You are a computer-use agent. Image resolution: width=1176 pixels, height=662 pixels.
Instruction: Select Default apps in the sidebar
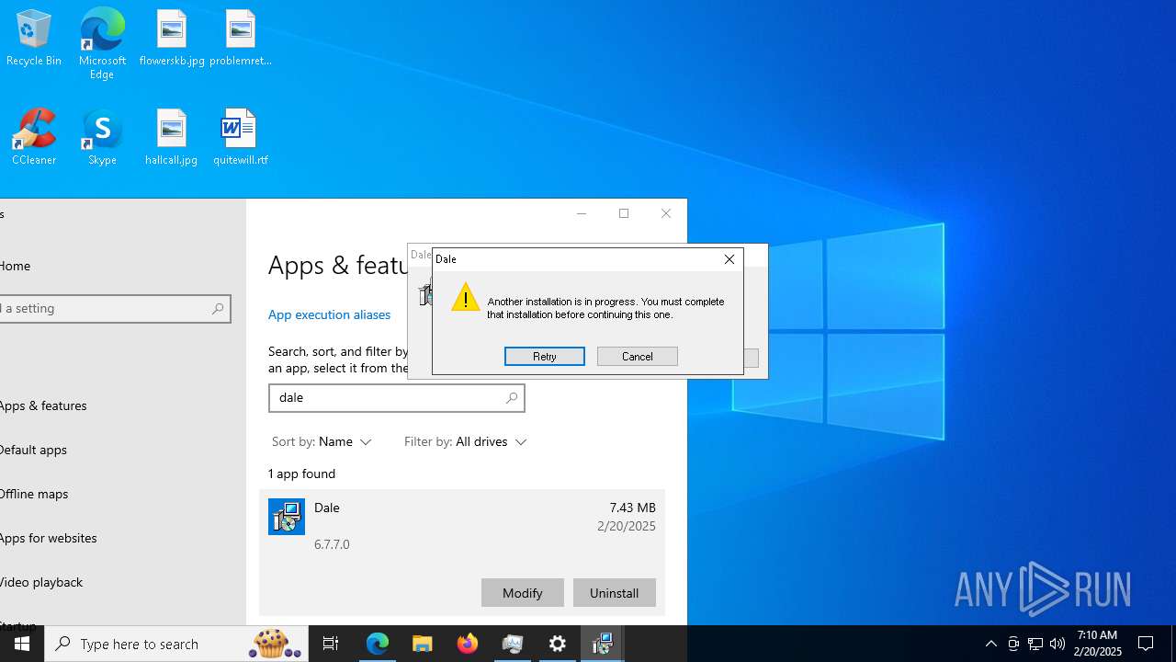point(33,450)
